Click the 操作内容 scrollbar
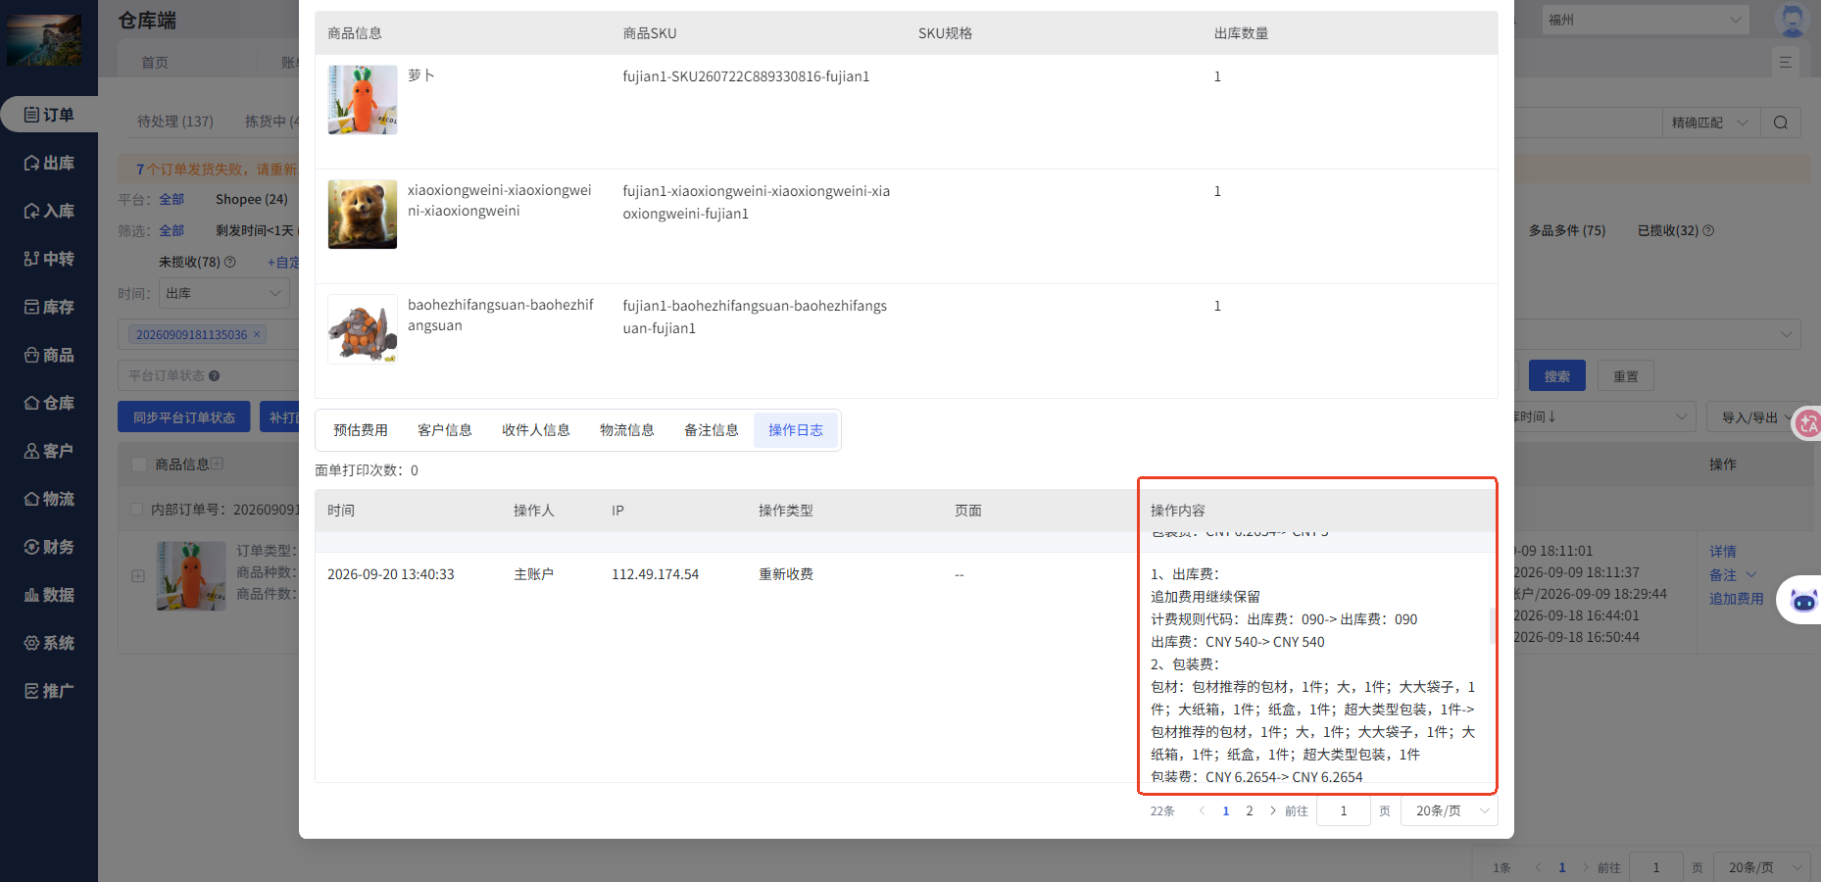The image size is (1821, 882). click(1492, 625)
